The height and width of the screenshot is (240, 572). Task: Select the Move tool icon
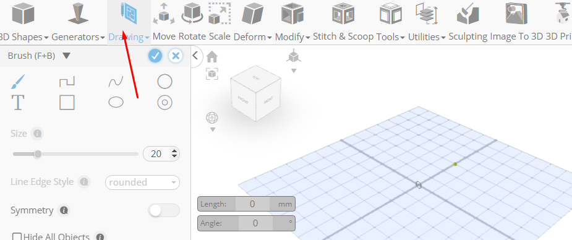164,14
